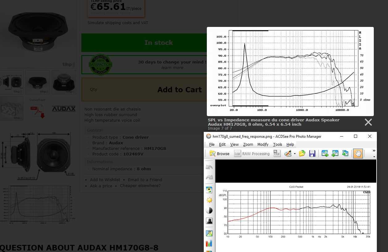Select the back-view magnet speaker thumbnail
The height and width of the screenshot is (252, 388).
point(64,82)
